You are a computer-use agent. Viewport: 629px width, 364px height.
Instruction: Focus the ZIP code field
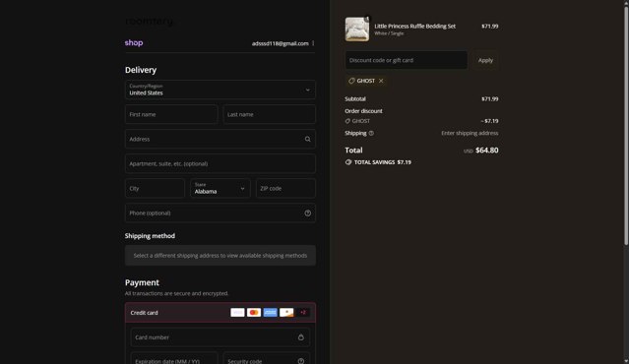coord(286,189)
